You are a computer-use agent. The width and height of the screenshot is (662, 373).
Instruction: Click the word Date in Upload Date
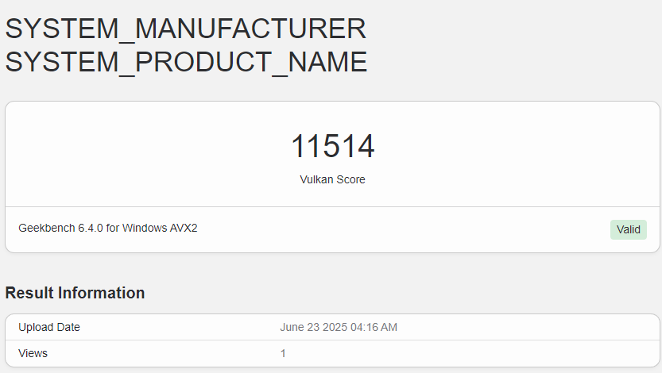[x=68, y=327]
